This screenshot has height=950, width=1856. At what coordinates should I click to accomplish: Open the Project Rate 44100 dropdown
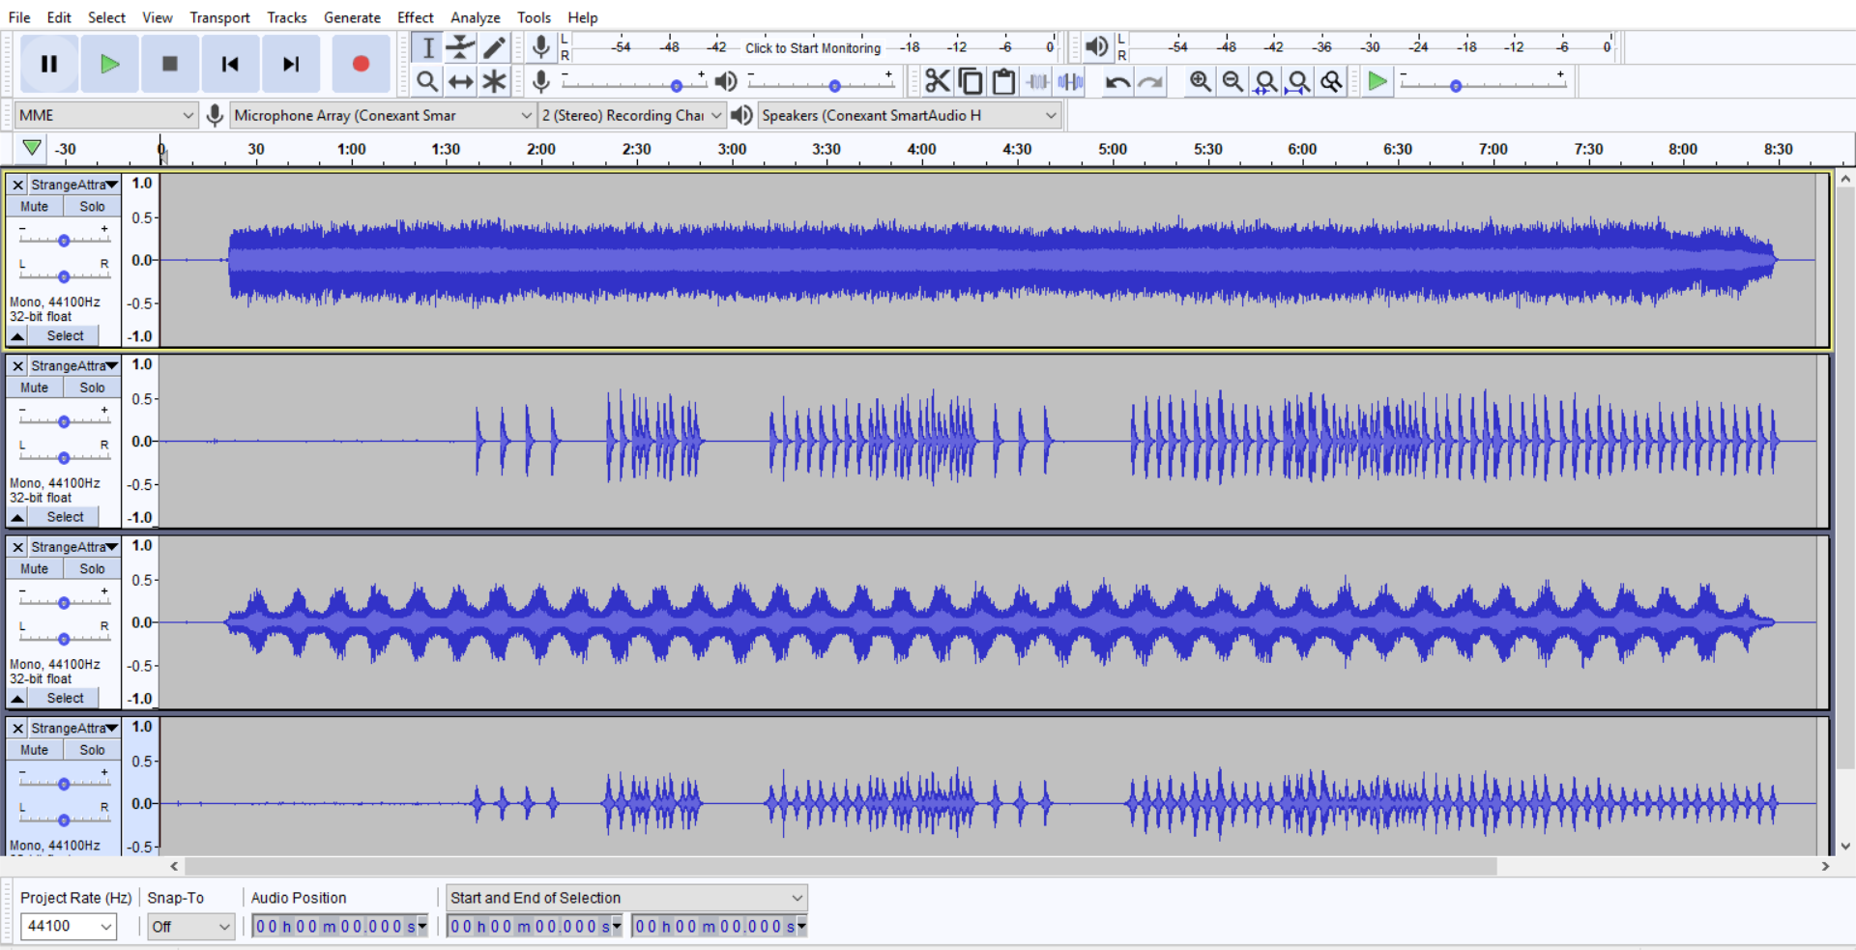(x=68, y=926)
